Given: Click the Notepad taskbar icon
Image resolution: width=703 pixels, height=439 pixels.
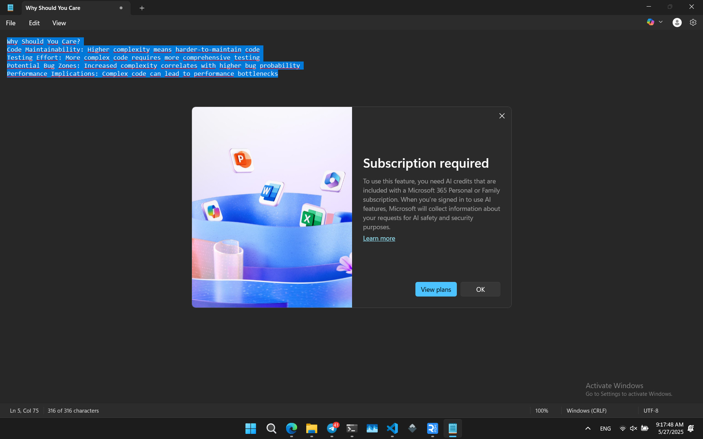Looking at the screenshot, I should click(453, 428).
